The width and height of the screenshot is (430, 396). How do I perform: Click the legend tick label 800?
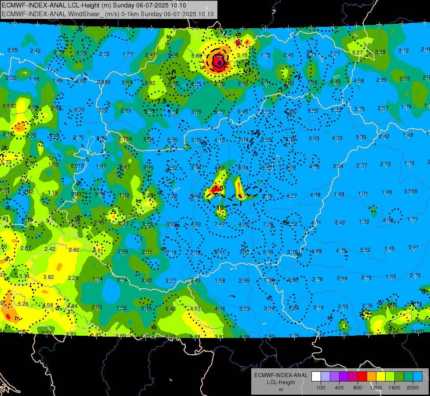click(358, 388)
